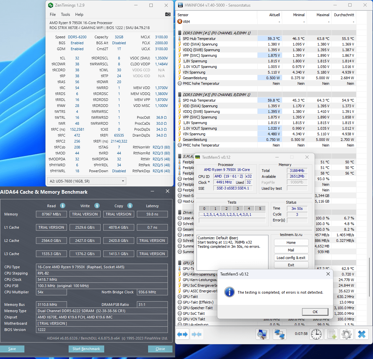Click the DDR5 DIMM [#3] section chip icon

point(180,94)
